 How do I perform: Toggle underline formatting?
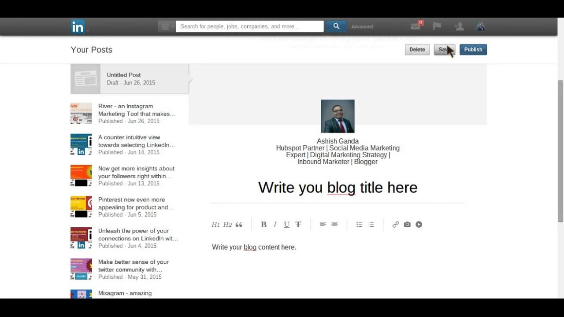coord(286,225)
